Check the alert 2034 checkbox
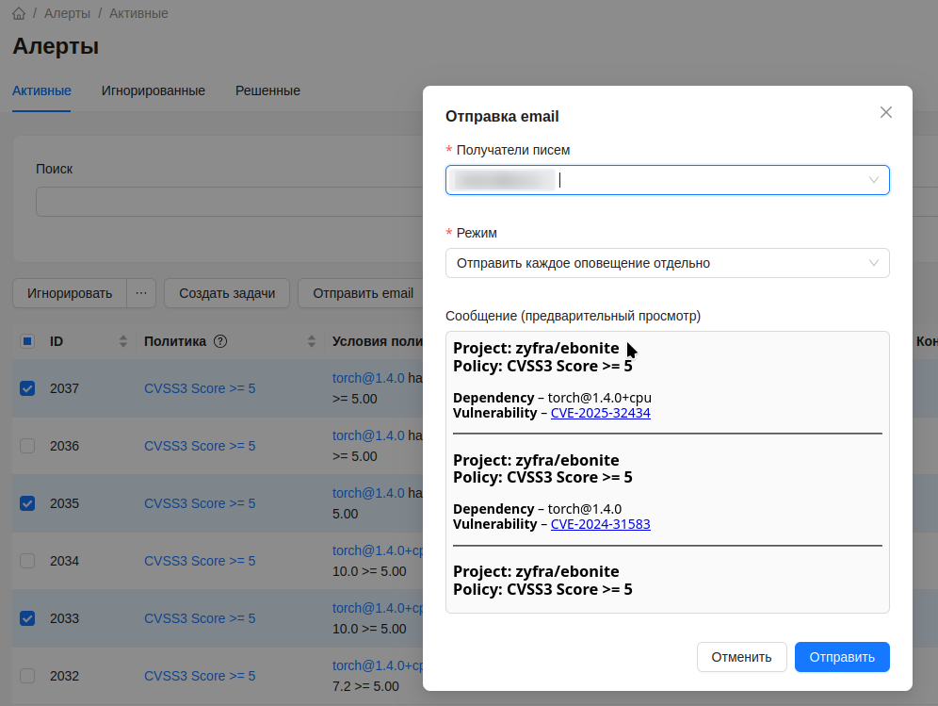 [x=27, y=561]
